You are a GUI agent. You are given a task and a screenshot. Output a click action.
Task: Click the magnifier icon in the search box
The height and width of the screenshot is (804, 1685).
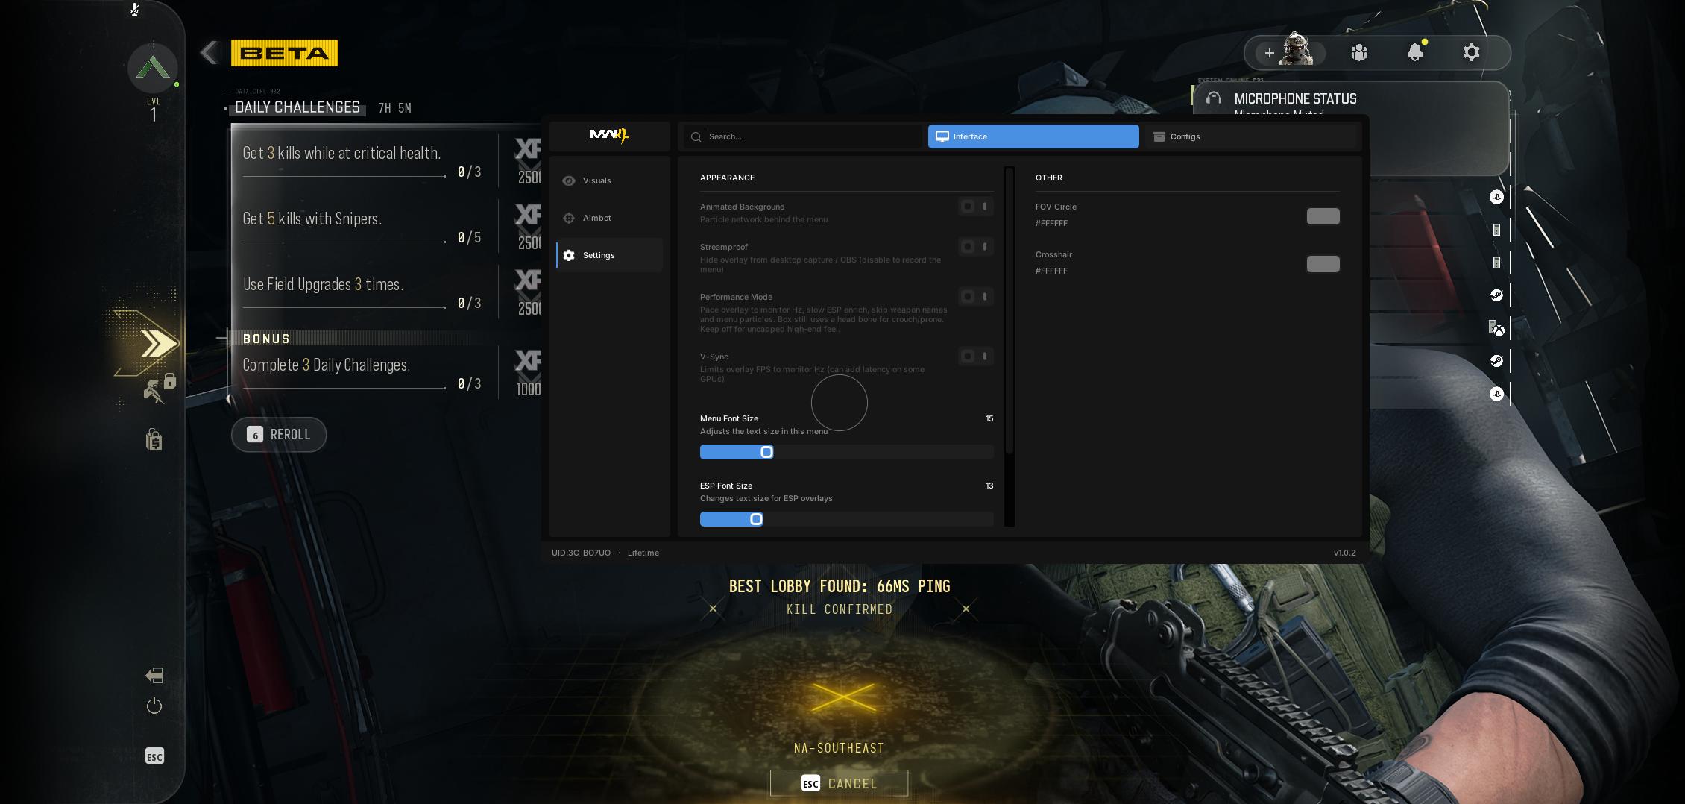[696, 136]
